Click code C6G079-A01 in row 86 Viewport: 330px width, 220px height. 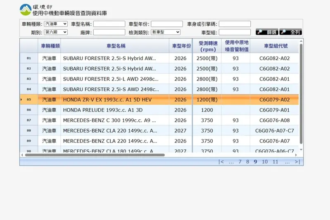274,110
